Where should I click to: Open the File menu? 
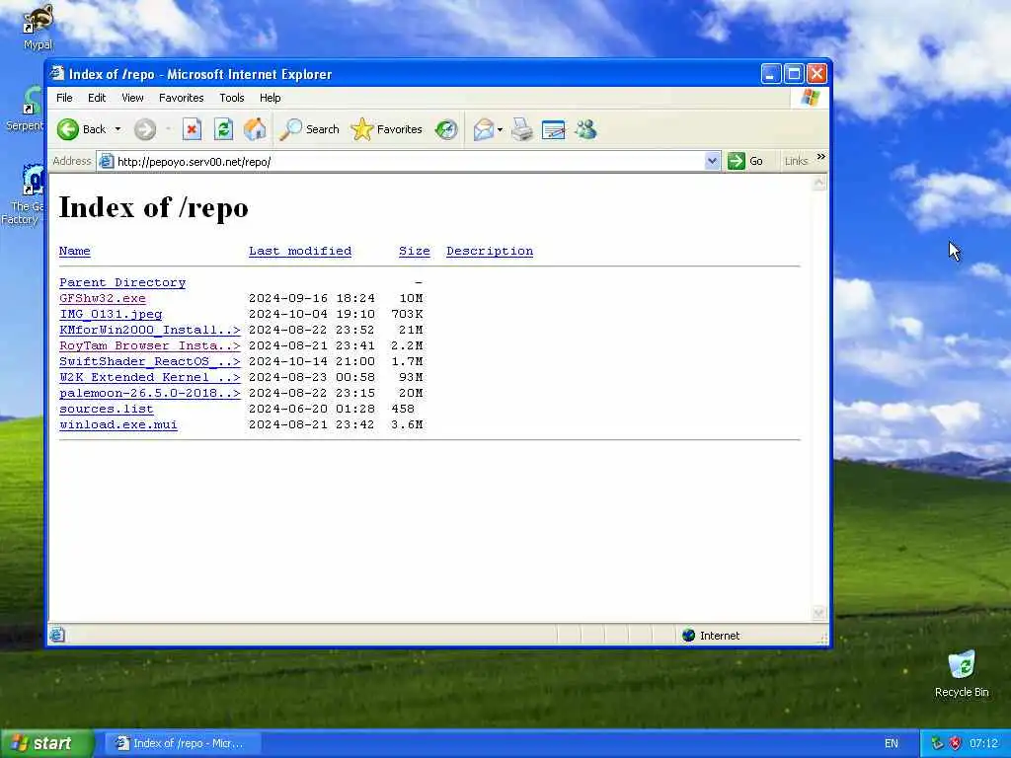[x=64, y=98]
